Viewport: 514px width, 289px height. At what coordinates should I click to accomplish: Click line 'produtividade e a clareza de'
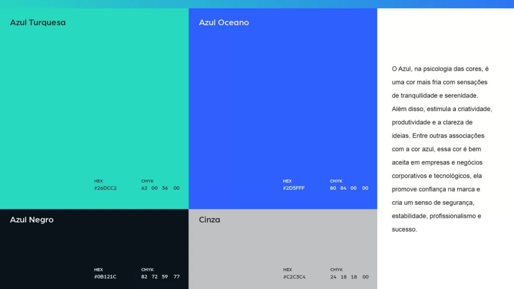(432, 122)
